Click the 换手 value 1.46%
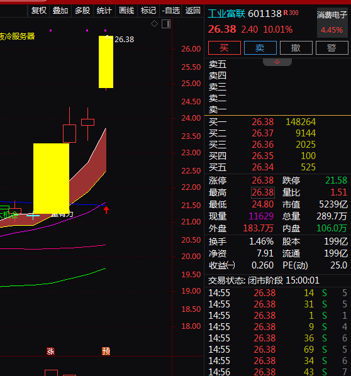 [261, 241]
